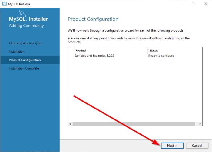Cancel the configuration wizard
Screen dimensions: 212x152
(197, 146)
